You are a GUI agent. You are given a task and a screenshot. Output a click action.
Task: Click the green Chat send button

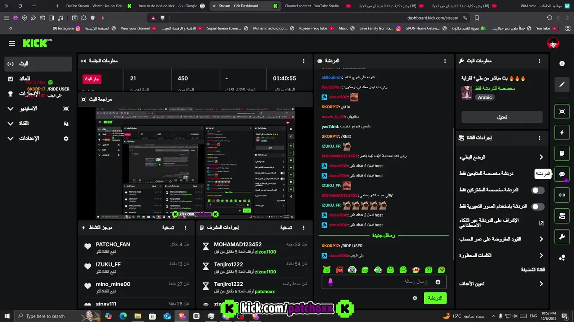[435, 298]
